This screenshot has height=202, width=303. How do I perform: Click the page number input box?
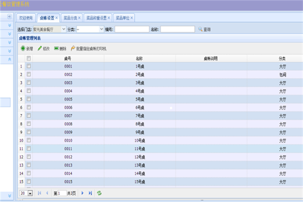tap(62, 193)
